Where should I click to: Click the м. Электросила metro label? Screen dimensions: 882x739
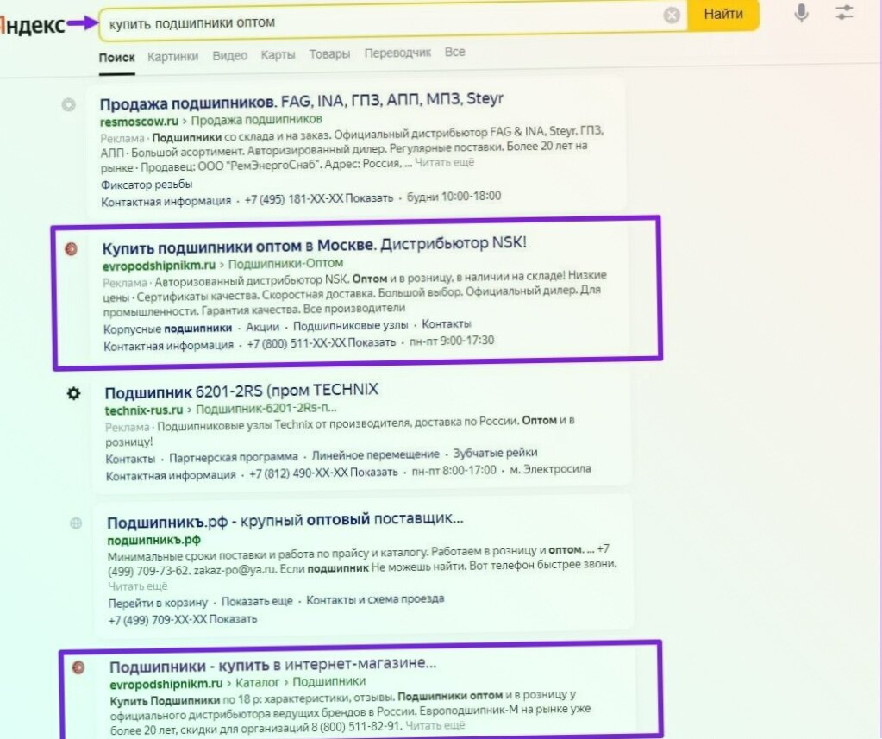(x=551, y=469)
